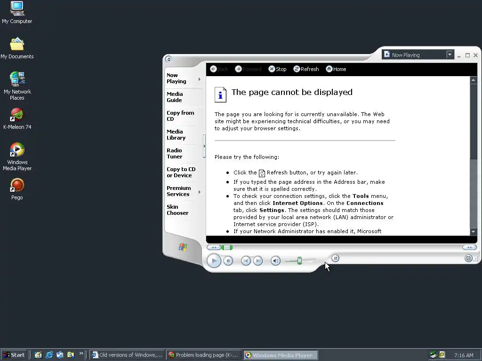Screen dimensions: 482x361
Task: Click the Refresh page icon in instructions
Action: click(x=262, y=173)
